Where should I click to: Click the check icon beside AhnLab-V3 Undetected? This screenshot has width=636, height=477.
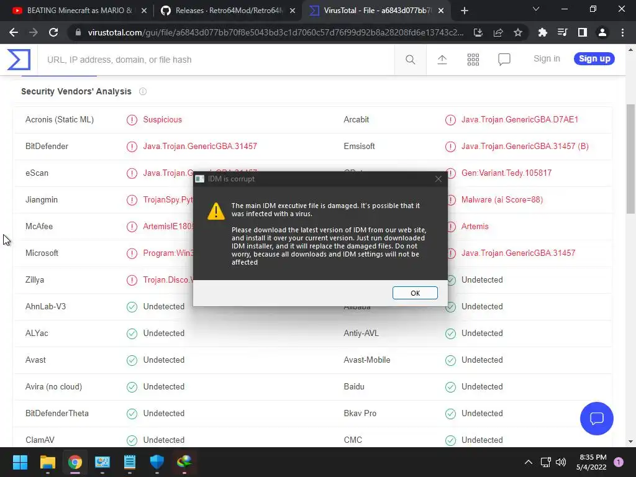(x=132, y=307)
